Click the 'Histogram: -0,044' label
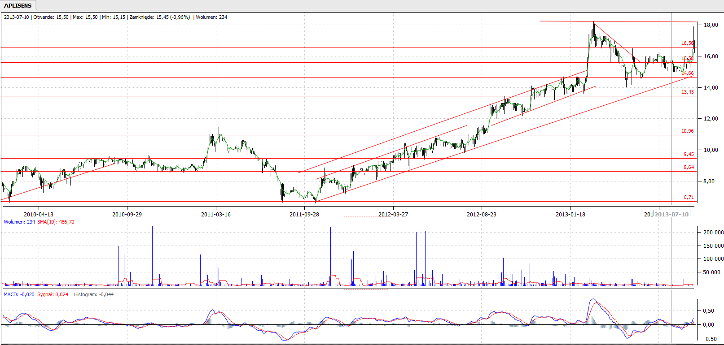 point(94,294)
